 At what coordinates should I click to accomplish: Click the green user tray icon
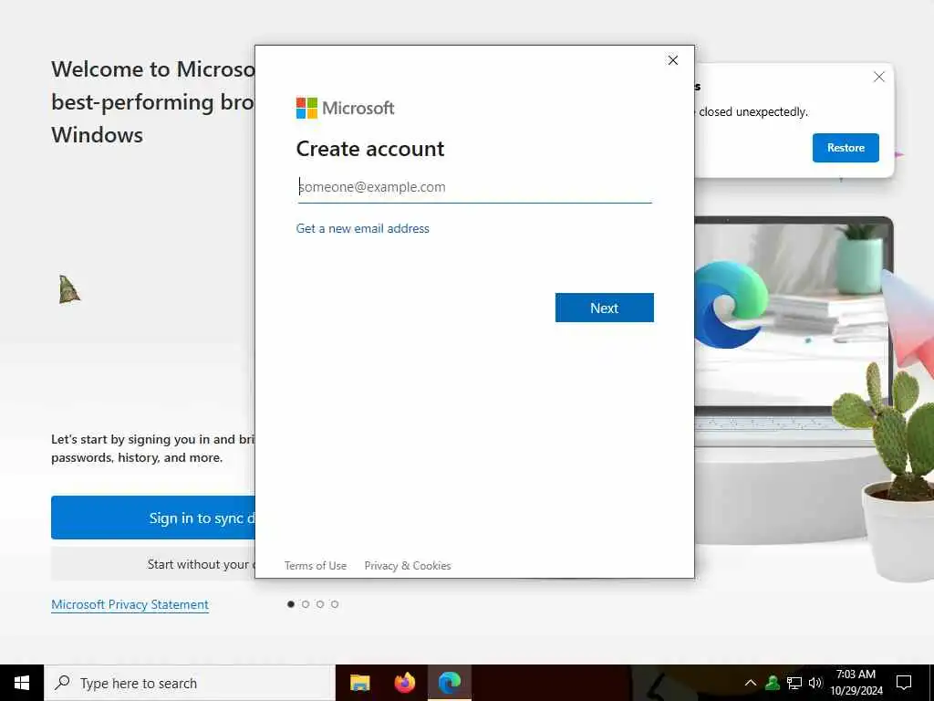pos(773,683)
